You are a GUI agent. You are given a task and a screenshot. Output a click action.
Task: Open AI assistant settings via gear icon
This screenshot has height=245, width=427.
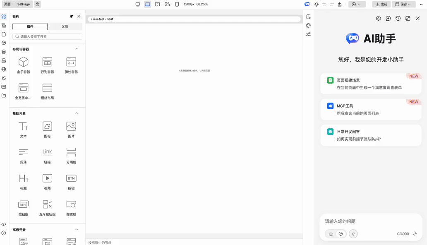point(378,18)
